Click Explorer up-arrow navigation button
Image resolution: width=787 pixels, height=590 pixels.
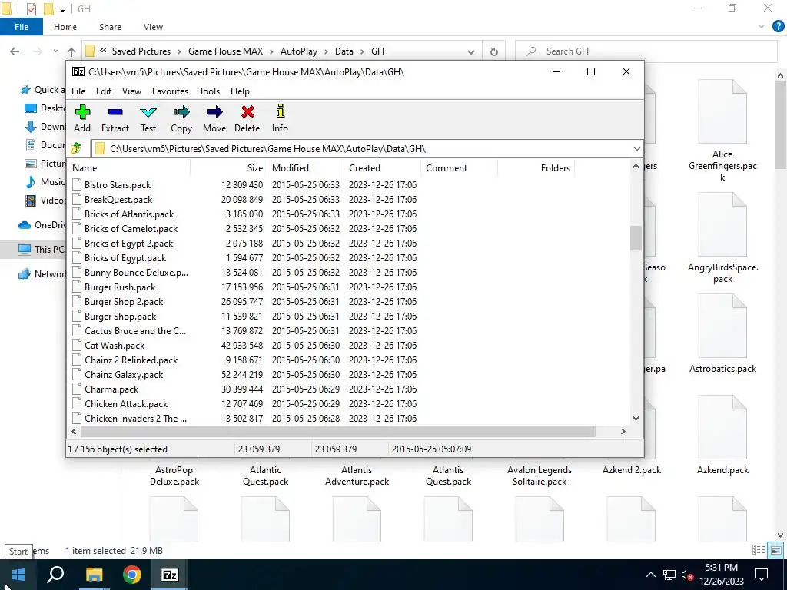pos(71,51)
